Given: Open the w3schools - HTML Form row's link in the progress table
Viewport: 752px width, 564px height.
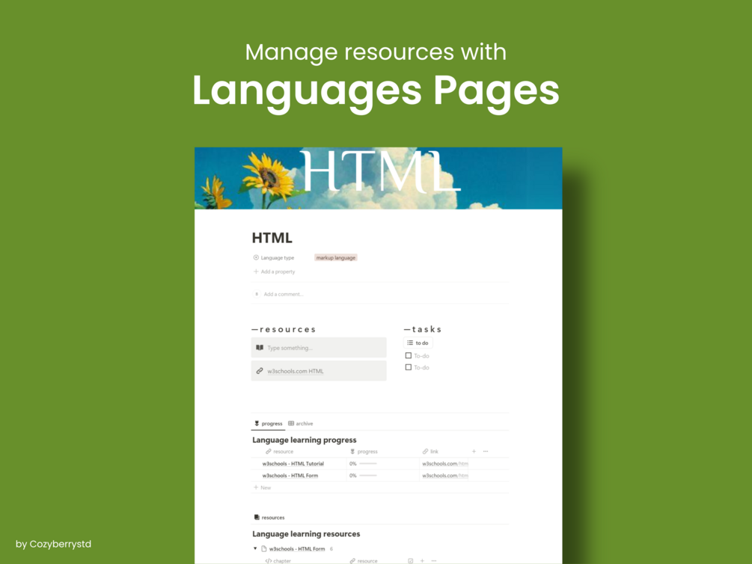Looking at the screenshot, I should tap(445, 476).
